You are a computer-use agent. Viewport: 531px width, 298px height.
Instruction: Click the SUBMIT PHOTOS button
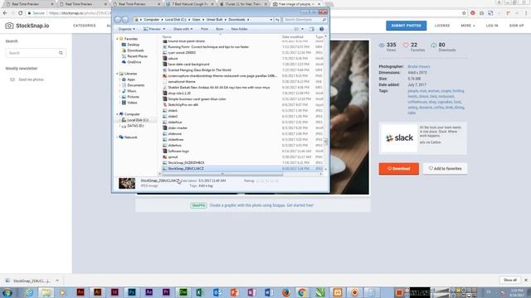(x=406, y=26)
